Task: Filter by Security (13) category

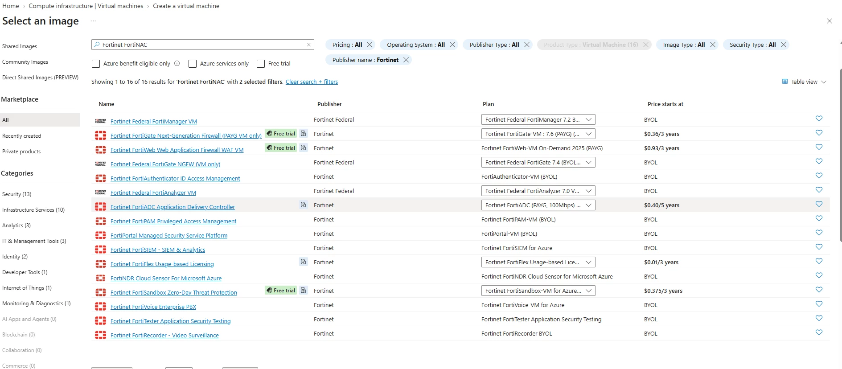Action: 16,194
